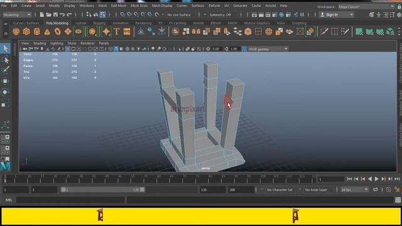Open the Workspace Maya Classic dropdown
The height and width of the screenshot is (226, 402).
point(366,7)
